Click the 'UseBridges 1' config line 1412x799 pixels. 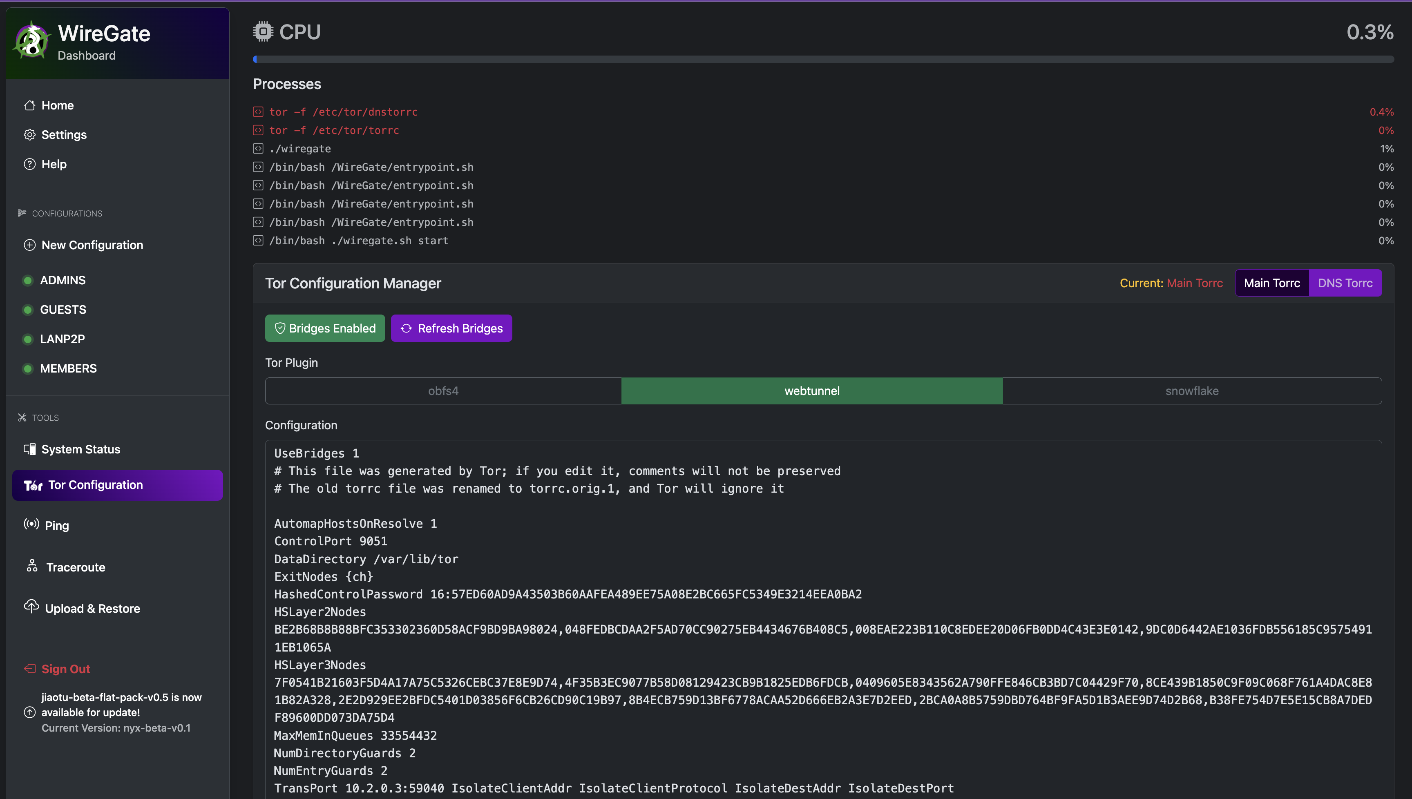coord(317,453)
